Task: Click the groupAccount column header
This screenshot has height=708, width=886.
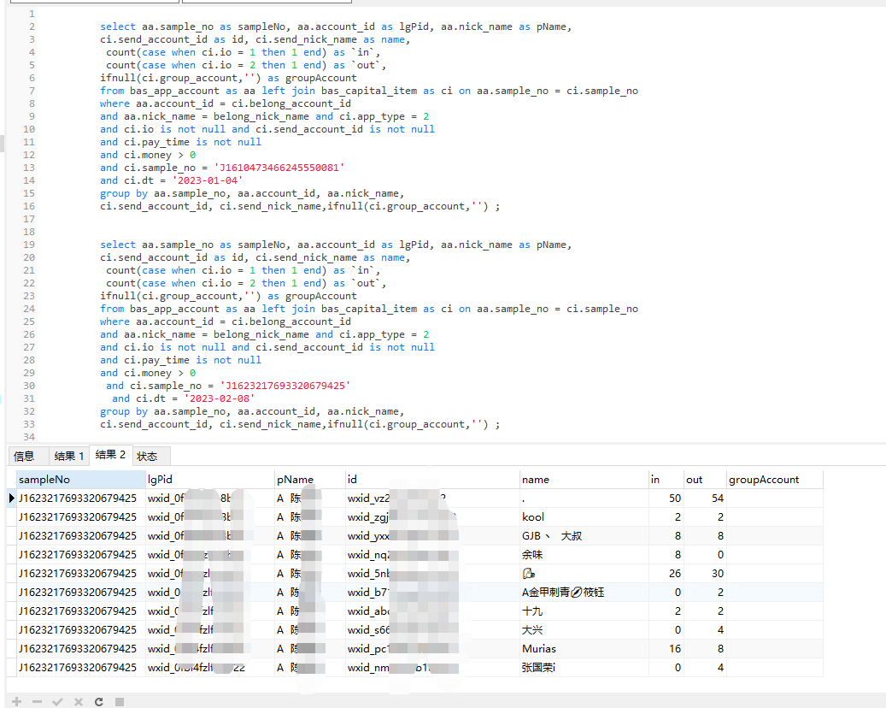Action: (774, 480)
